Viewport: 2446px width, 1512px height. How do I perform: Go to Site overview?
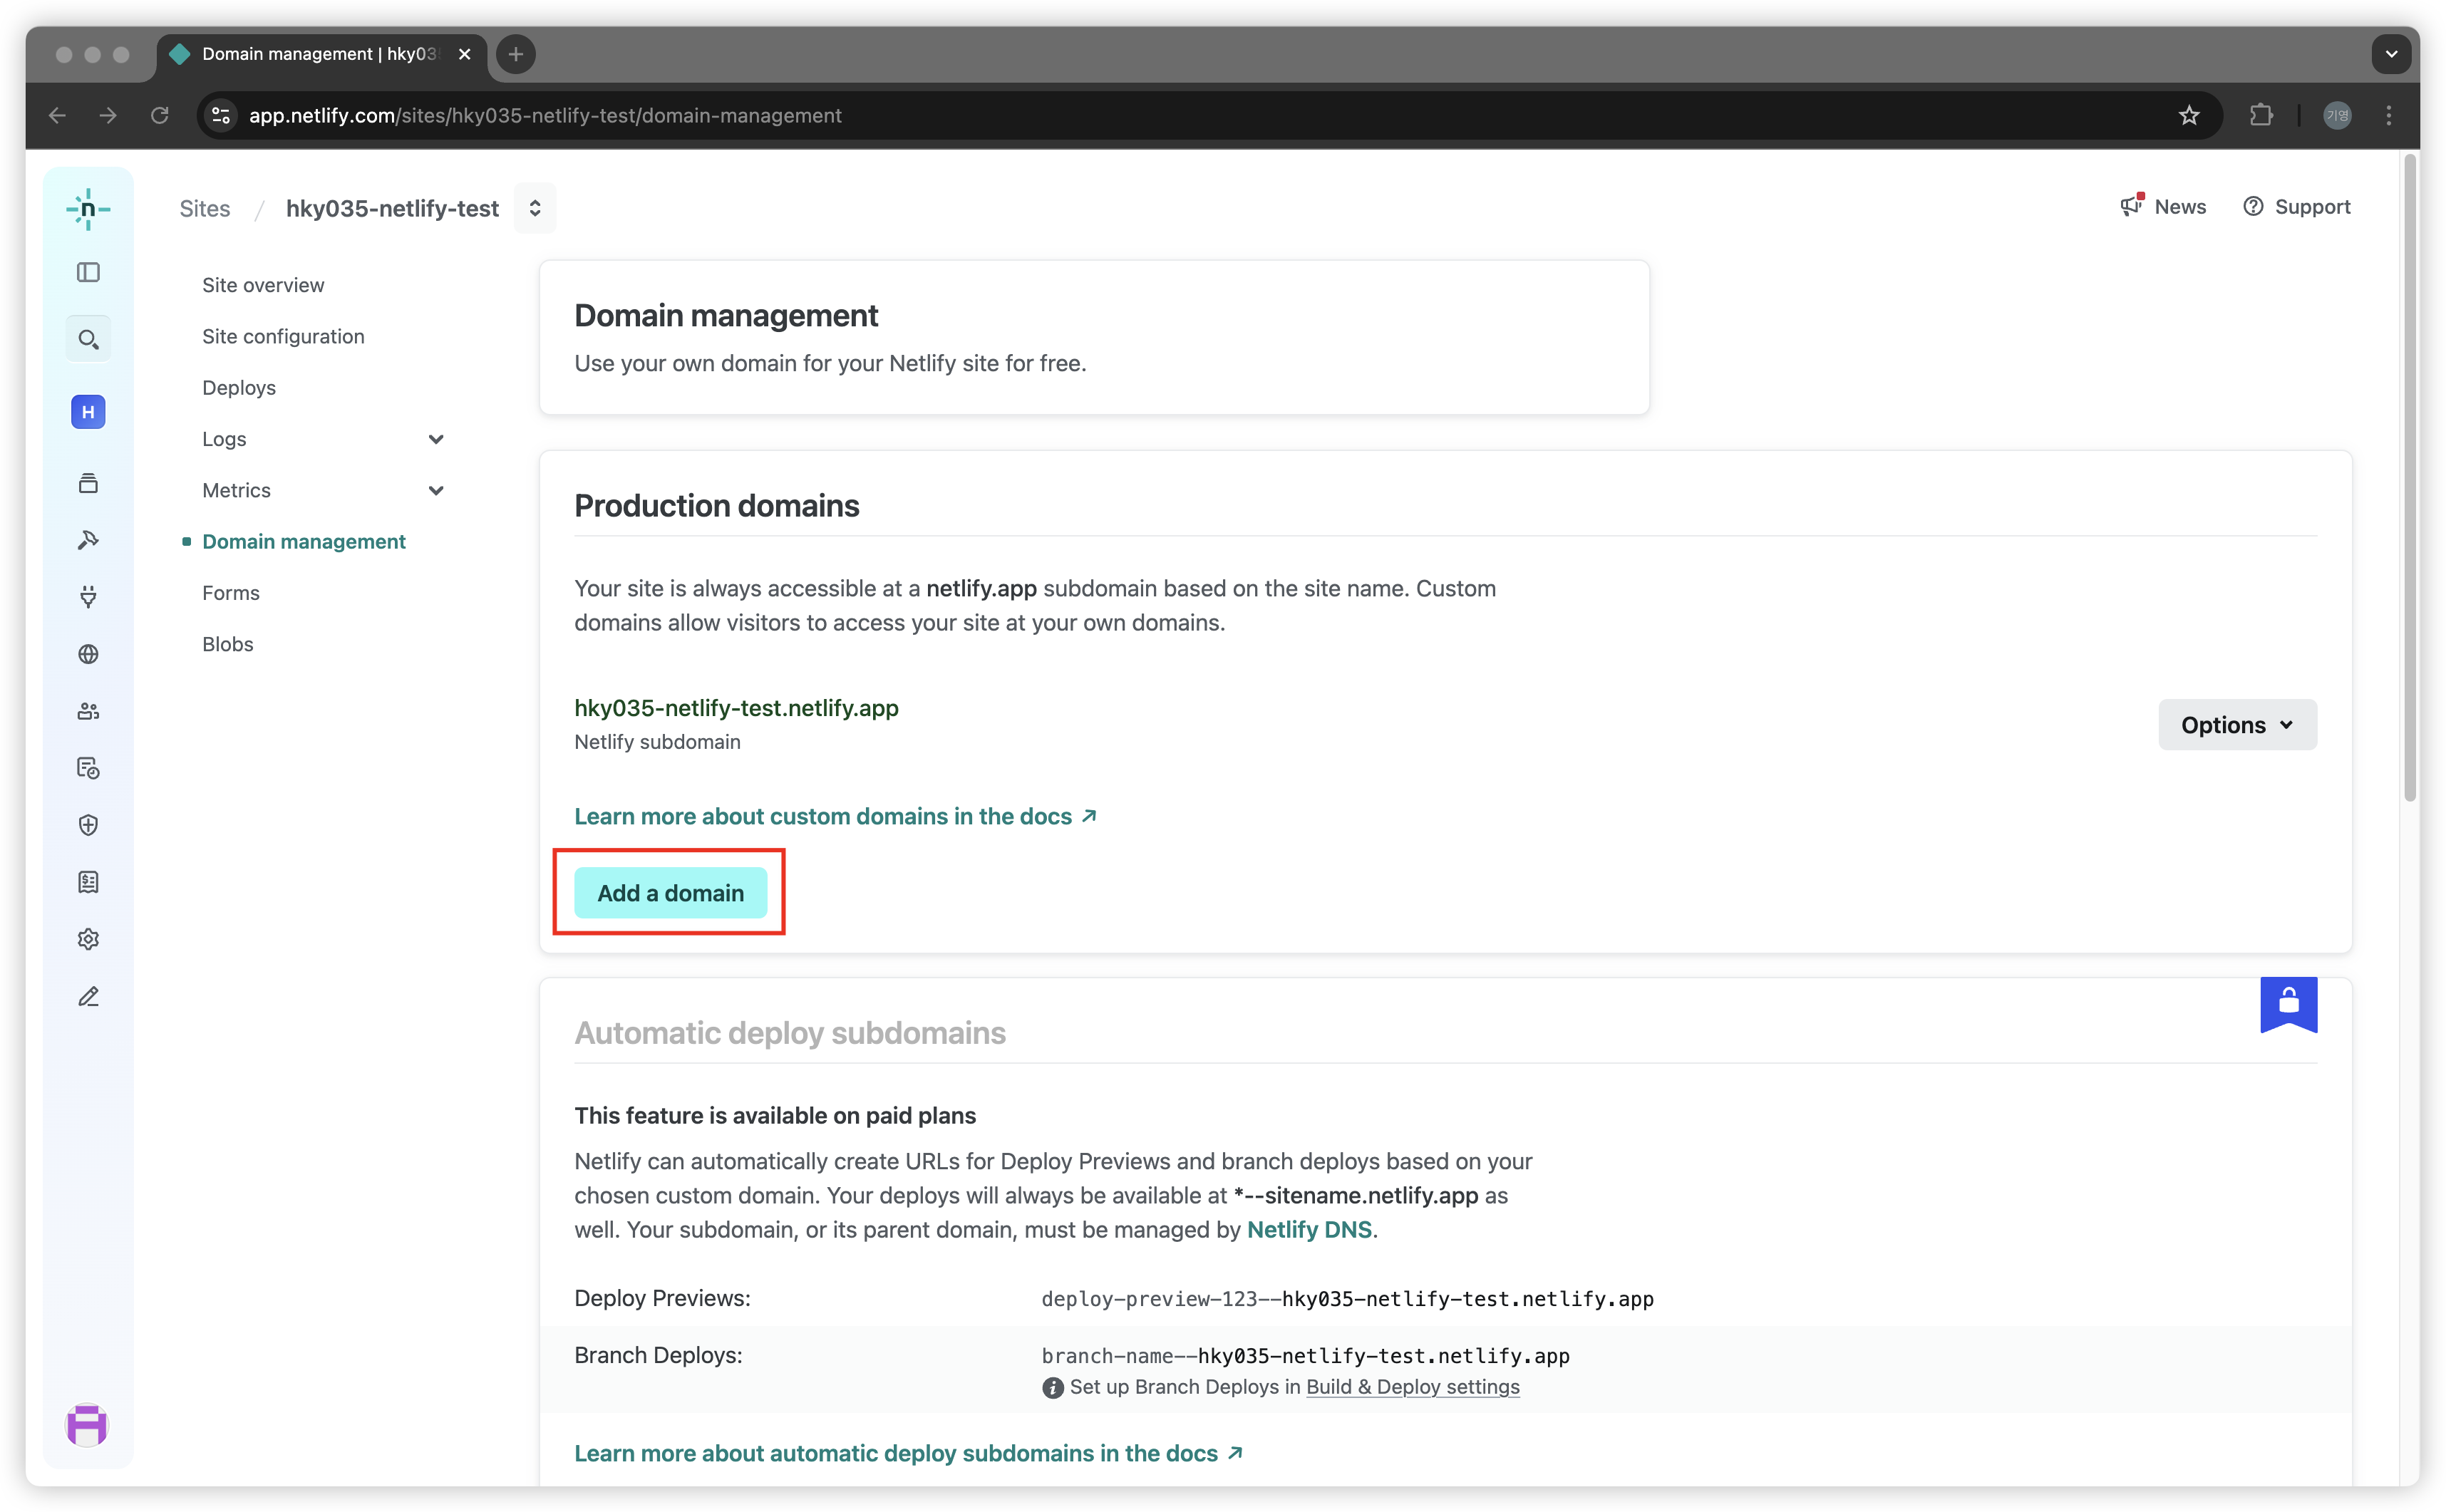(263, 285)
